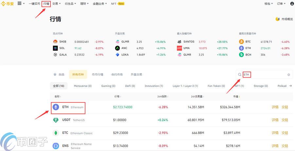295x151 pixels.
Task: Open 详情 details for the USDT row
Action: pos(275,120)
